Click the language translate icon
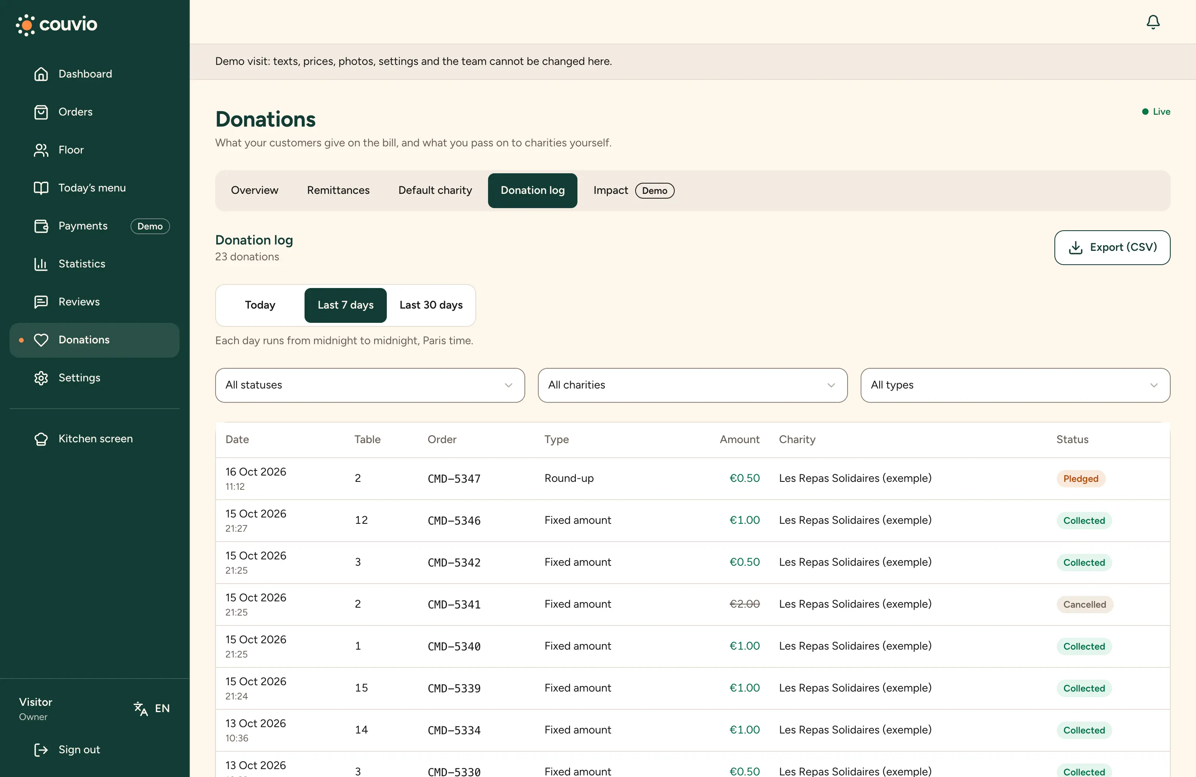Image resolution: width=1196 pixels, height=777 pixels. [141, 709]
